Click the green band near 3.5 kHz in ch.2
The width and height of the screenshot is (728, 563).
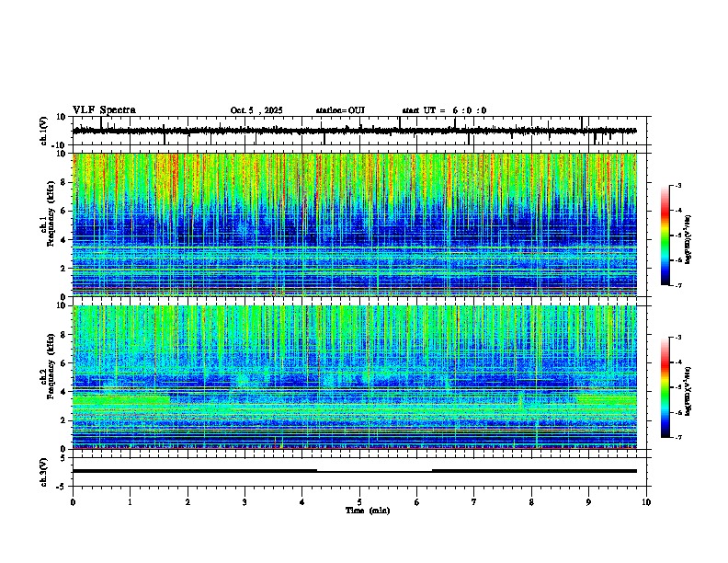[x=121, y=400]
